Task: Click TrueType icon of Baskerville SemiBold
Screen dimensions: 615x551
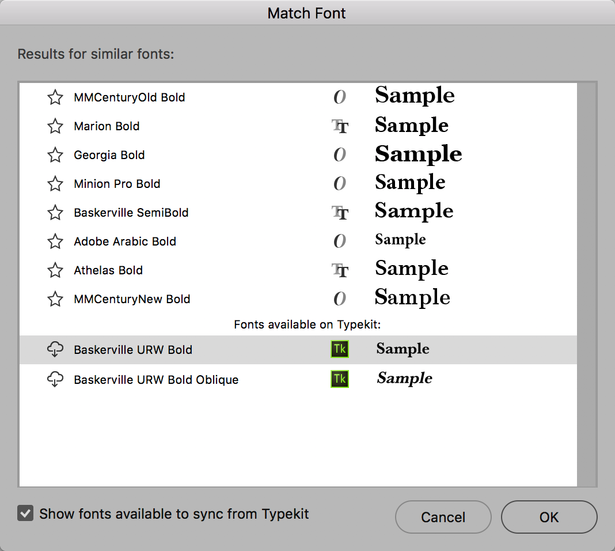Action: [340, 213]
